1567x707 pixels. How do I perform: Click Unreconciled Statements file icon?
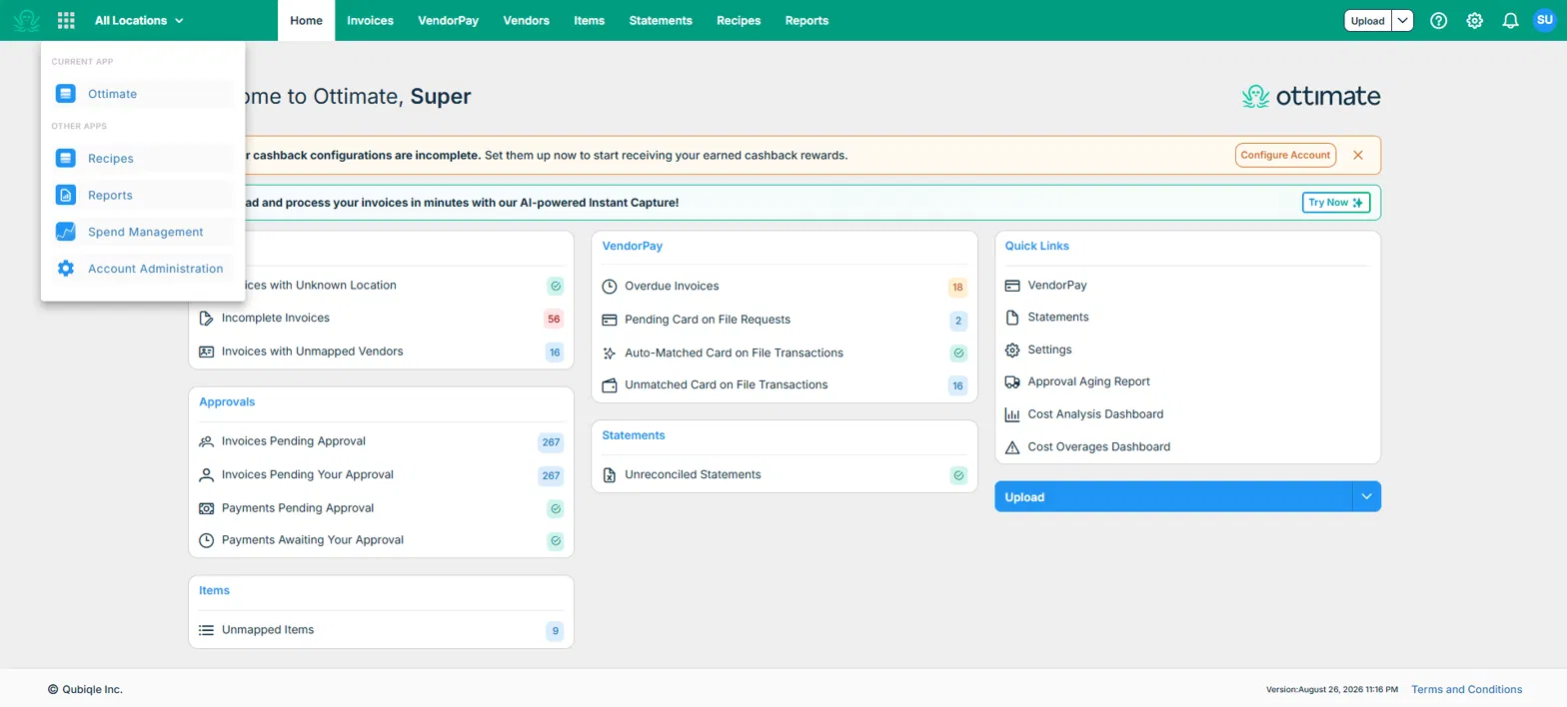[610, 475]
